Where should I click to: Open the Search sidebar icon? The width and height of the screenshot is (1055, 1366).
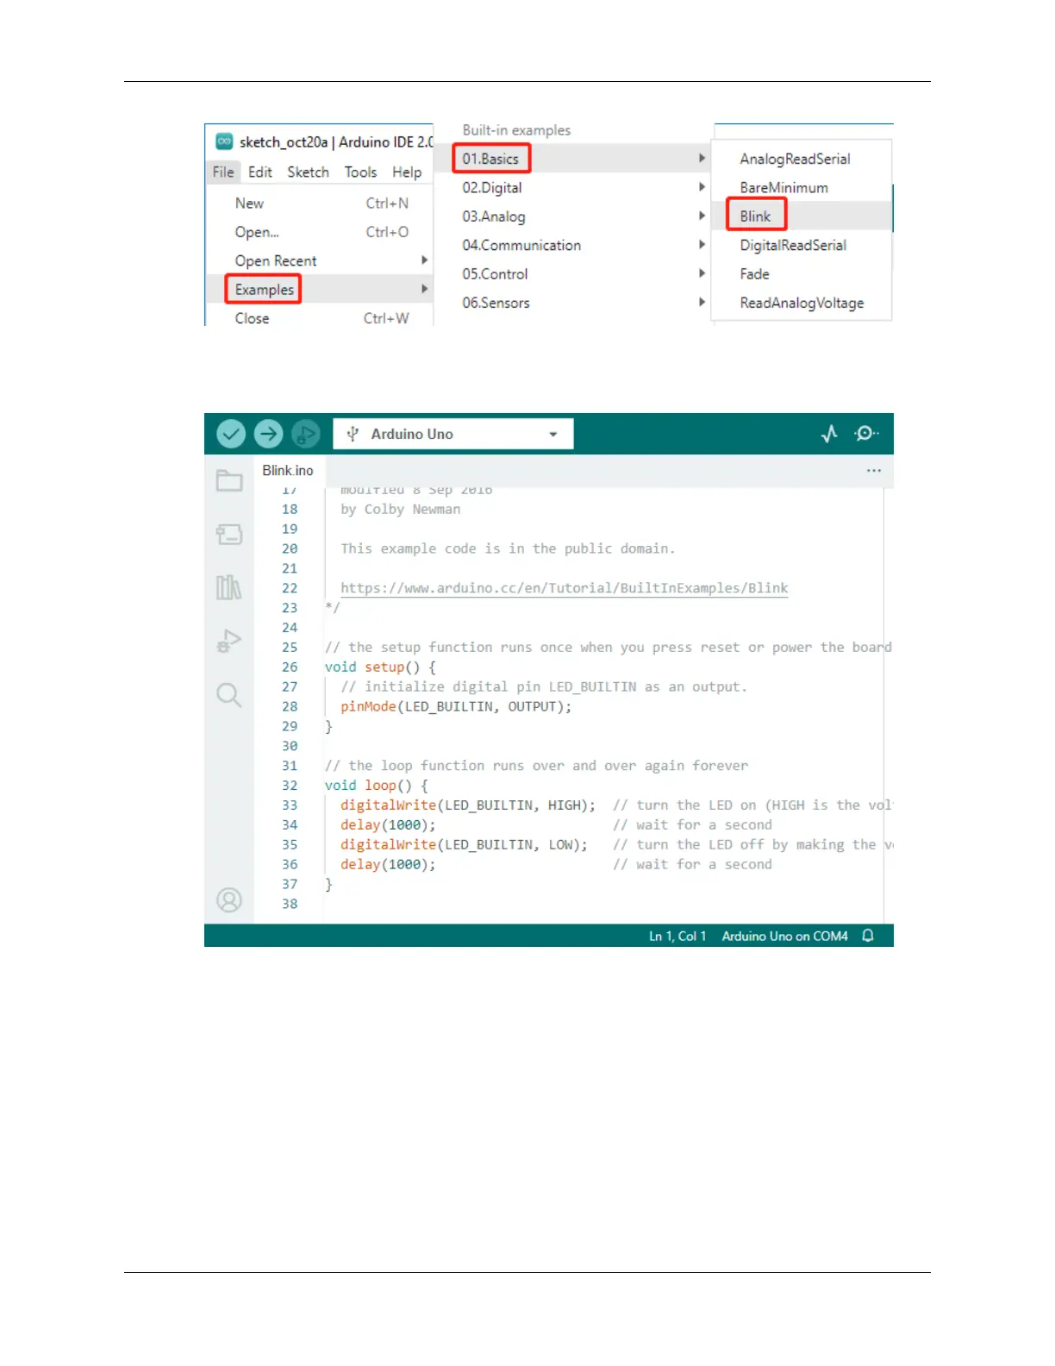(229, 694)
